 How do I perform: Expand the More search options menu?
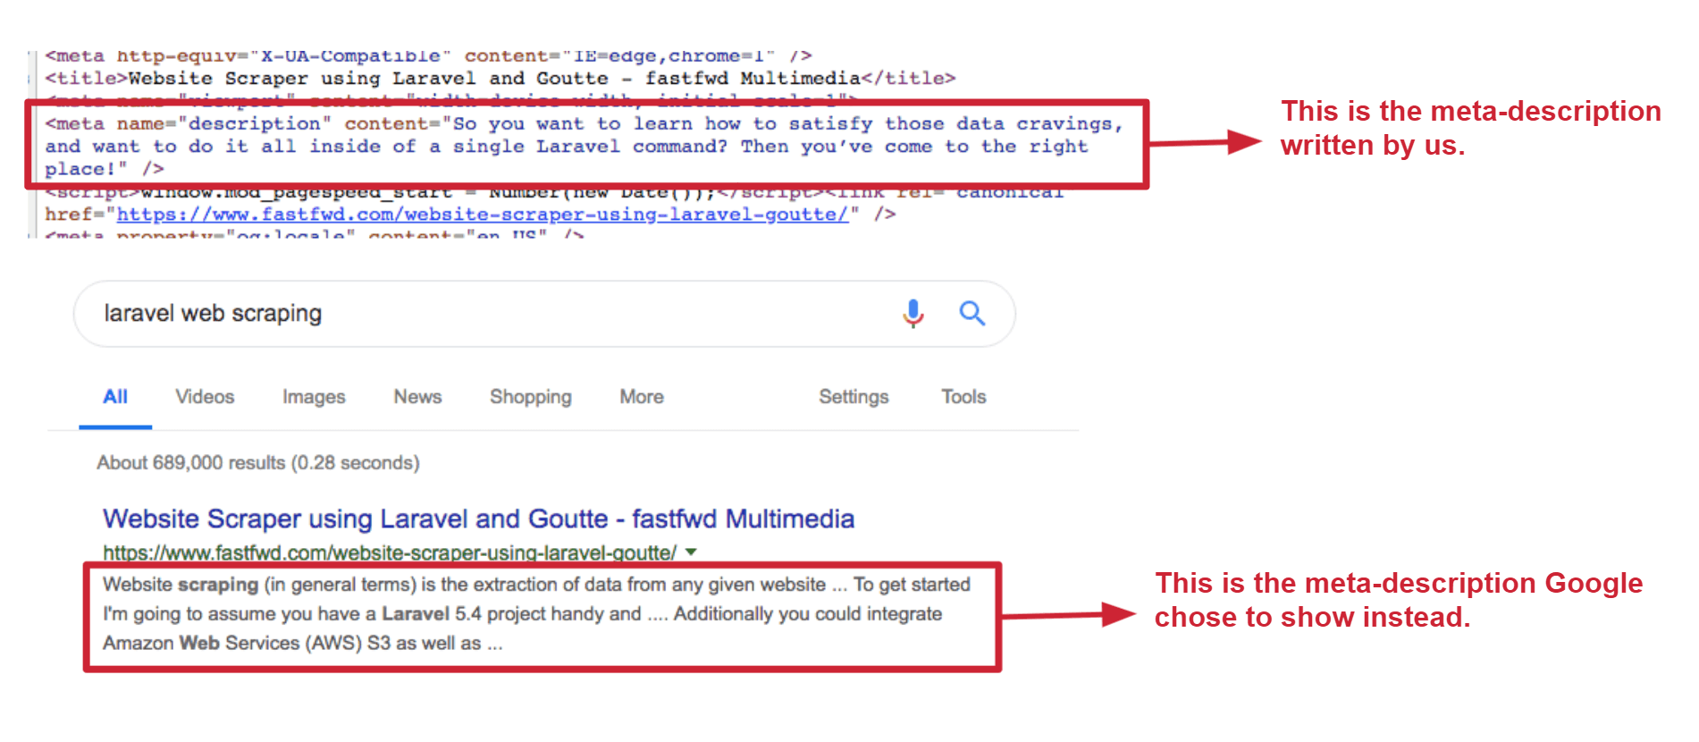tap(642, 397)
